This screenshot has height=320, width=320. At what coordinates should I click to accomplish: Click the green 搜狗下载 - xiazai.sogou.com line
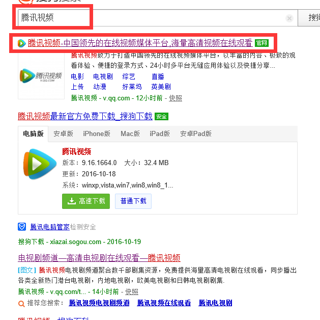[x=79, y=242]
